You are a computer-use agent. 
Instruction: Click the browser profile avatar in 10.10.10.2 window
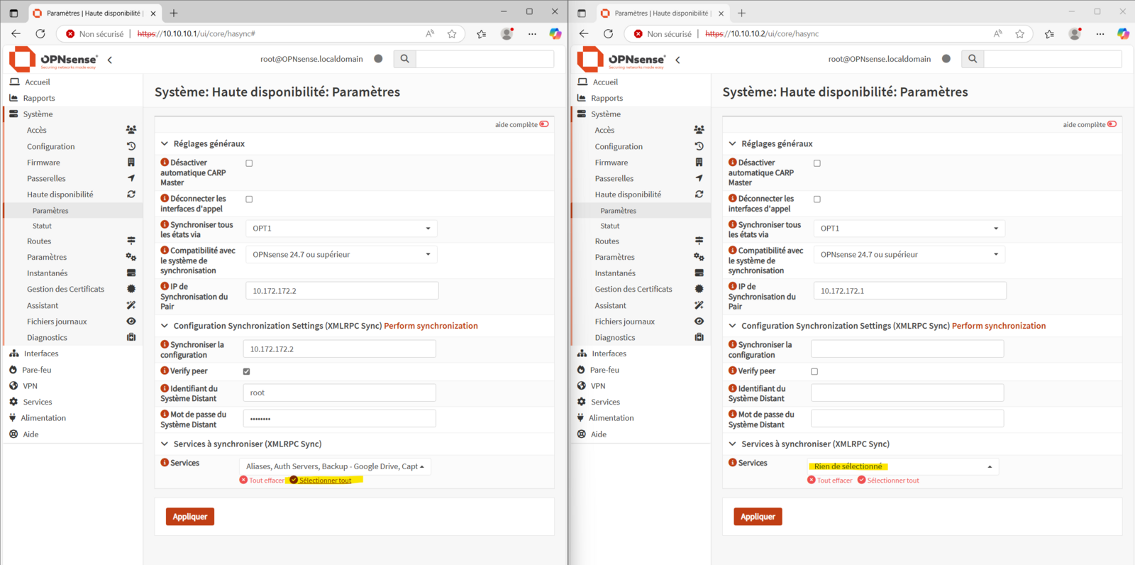(1074, 33)
